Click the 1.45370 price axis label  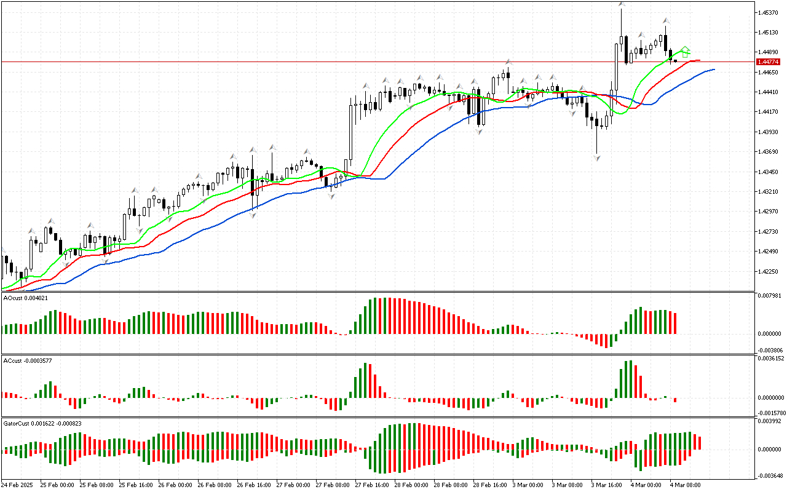click(x=769, y=12)
